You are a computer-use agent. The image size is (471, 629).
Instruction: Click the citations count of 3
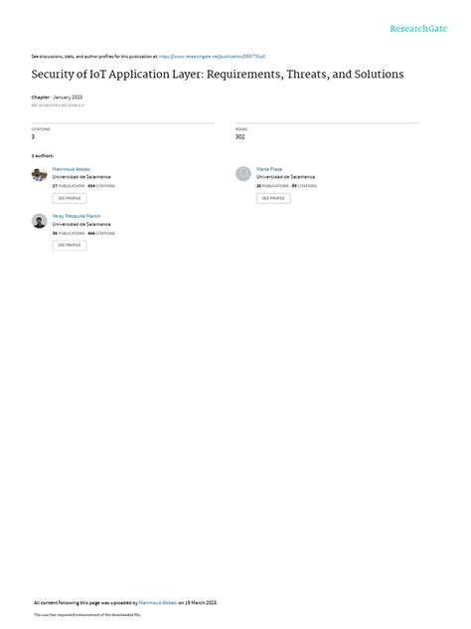33,136
